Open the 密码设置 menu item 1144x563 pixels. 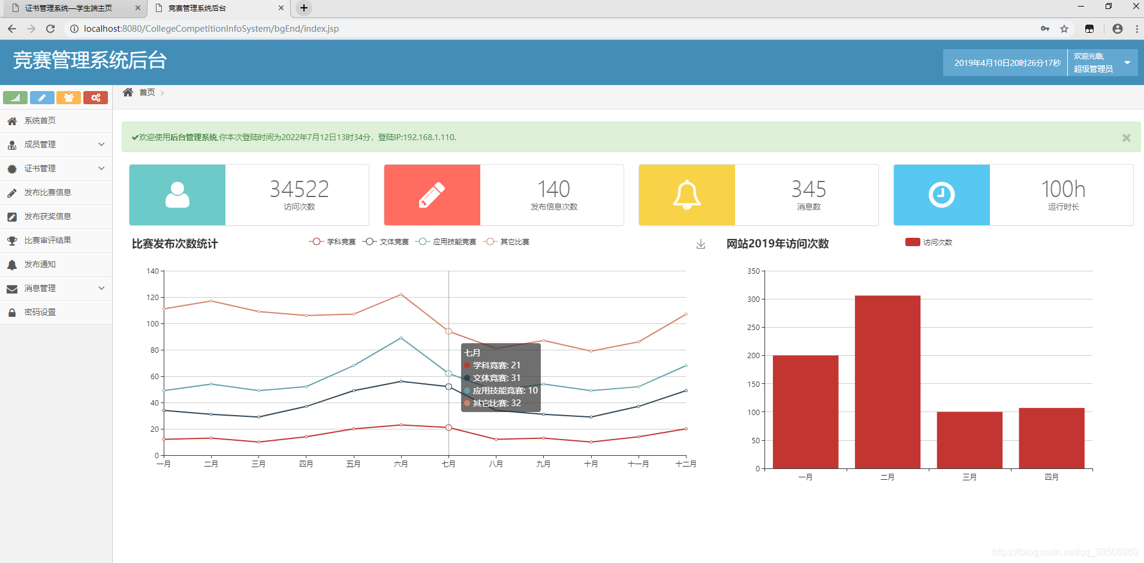pyautogui.click(x=56, y=313)
